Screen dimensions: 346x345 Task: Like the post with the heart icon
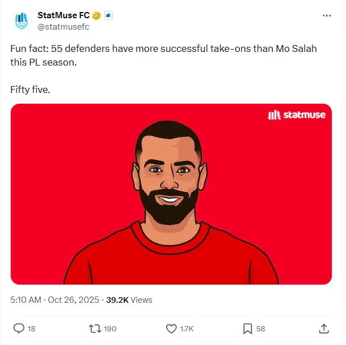click(x=171, y=328)
